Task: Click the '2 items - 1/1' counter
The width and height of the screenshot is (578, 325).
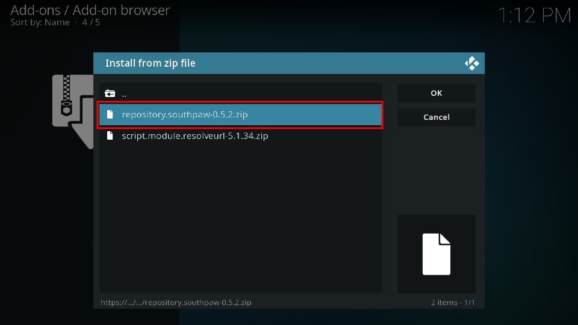Action: pos(453,302)
